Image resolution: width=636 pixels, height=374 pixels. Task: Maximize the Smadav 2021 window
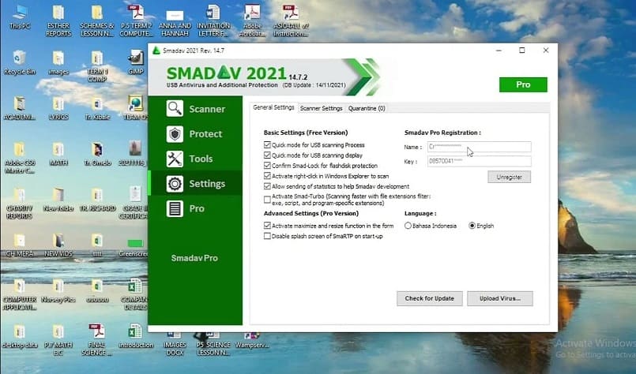point(522,50)
